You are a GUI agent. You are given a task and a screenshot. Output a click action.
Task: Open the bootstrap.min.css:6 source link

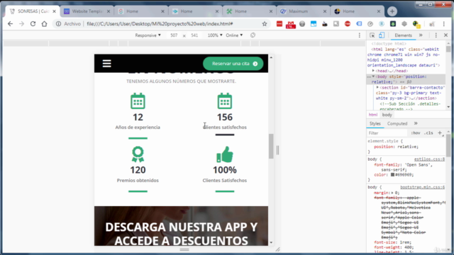423,187
